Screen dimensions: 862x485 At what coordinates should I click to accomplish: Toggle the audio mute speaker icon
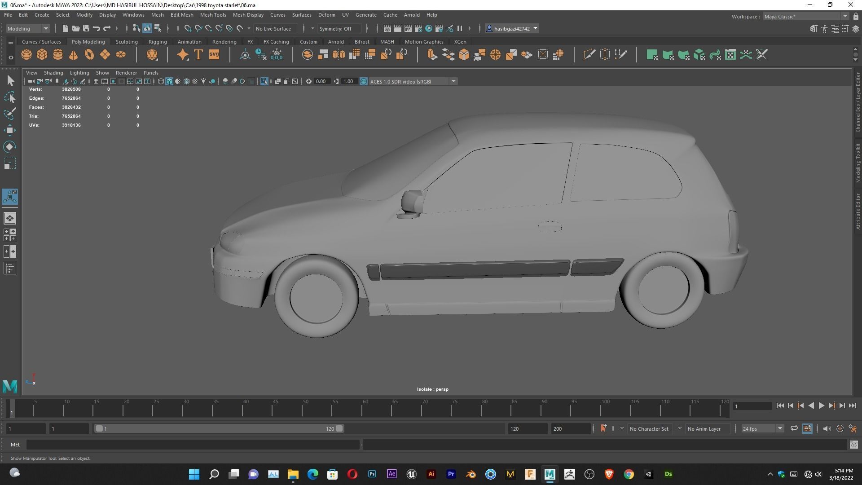point(827,428)
